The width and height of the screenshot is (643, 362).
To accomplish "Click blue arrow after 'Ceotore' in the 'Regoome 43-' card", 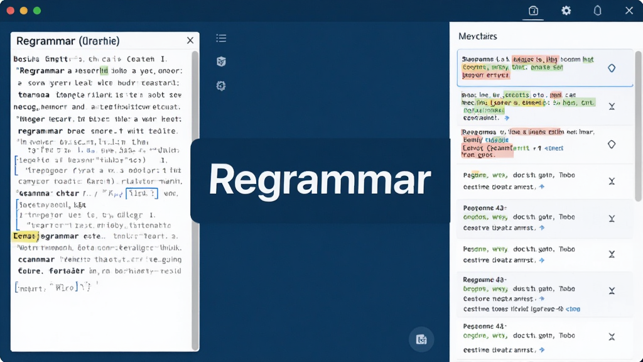I will [x=542, y=299].
